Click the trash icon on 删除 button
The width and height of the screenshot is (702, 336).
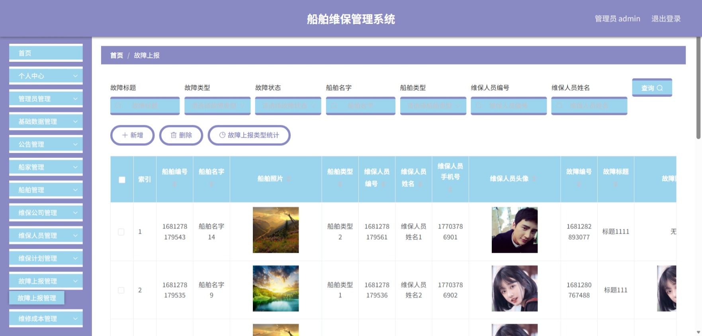point(174,135)
